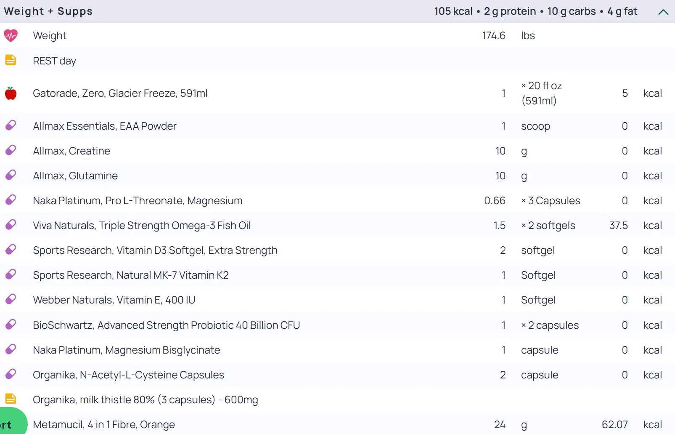Image resolution: width=675 pixels, height=434 pixels.
Task: Click pill icon for Organika N-Acetyl-L-Cysteine
Action: click(11, 374)
